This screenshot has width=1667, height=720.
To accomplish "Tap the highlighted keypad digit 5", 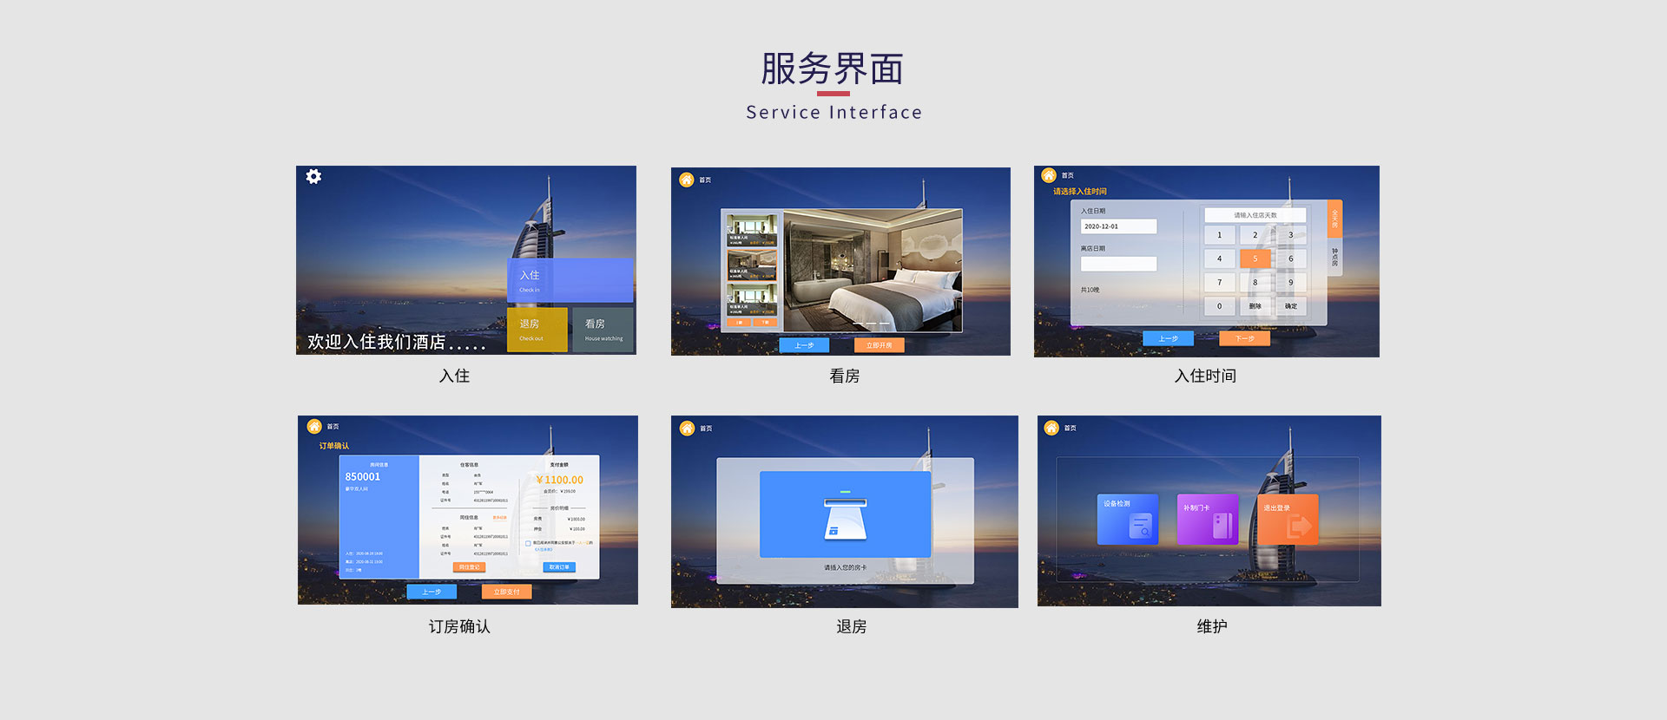I will pyautogui.click(x=1255, y=259).
